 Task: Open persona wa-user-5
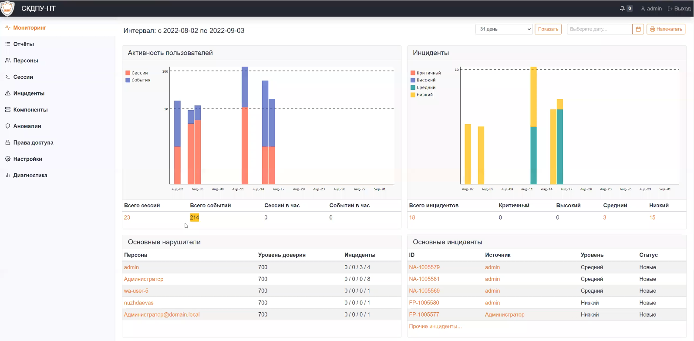pyautogui.click(x=136, y=290)
